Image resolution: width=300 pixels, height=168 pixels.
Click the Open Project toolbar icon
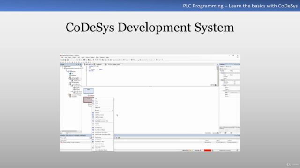(63, 60)
